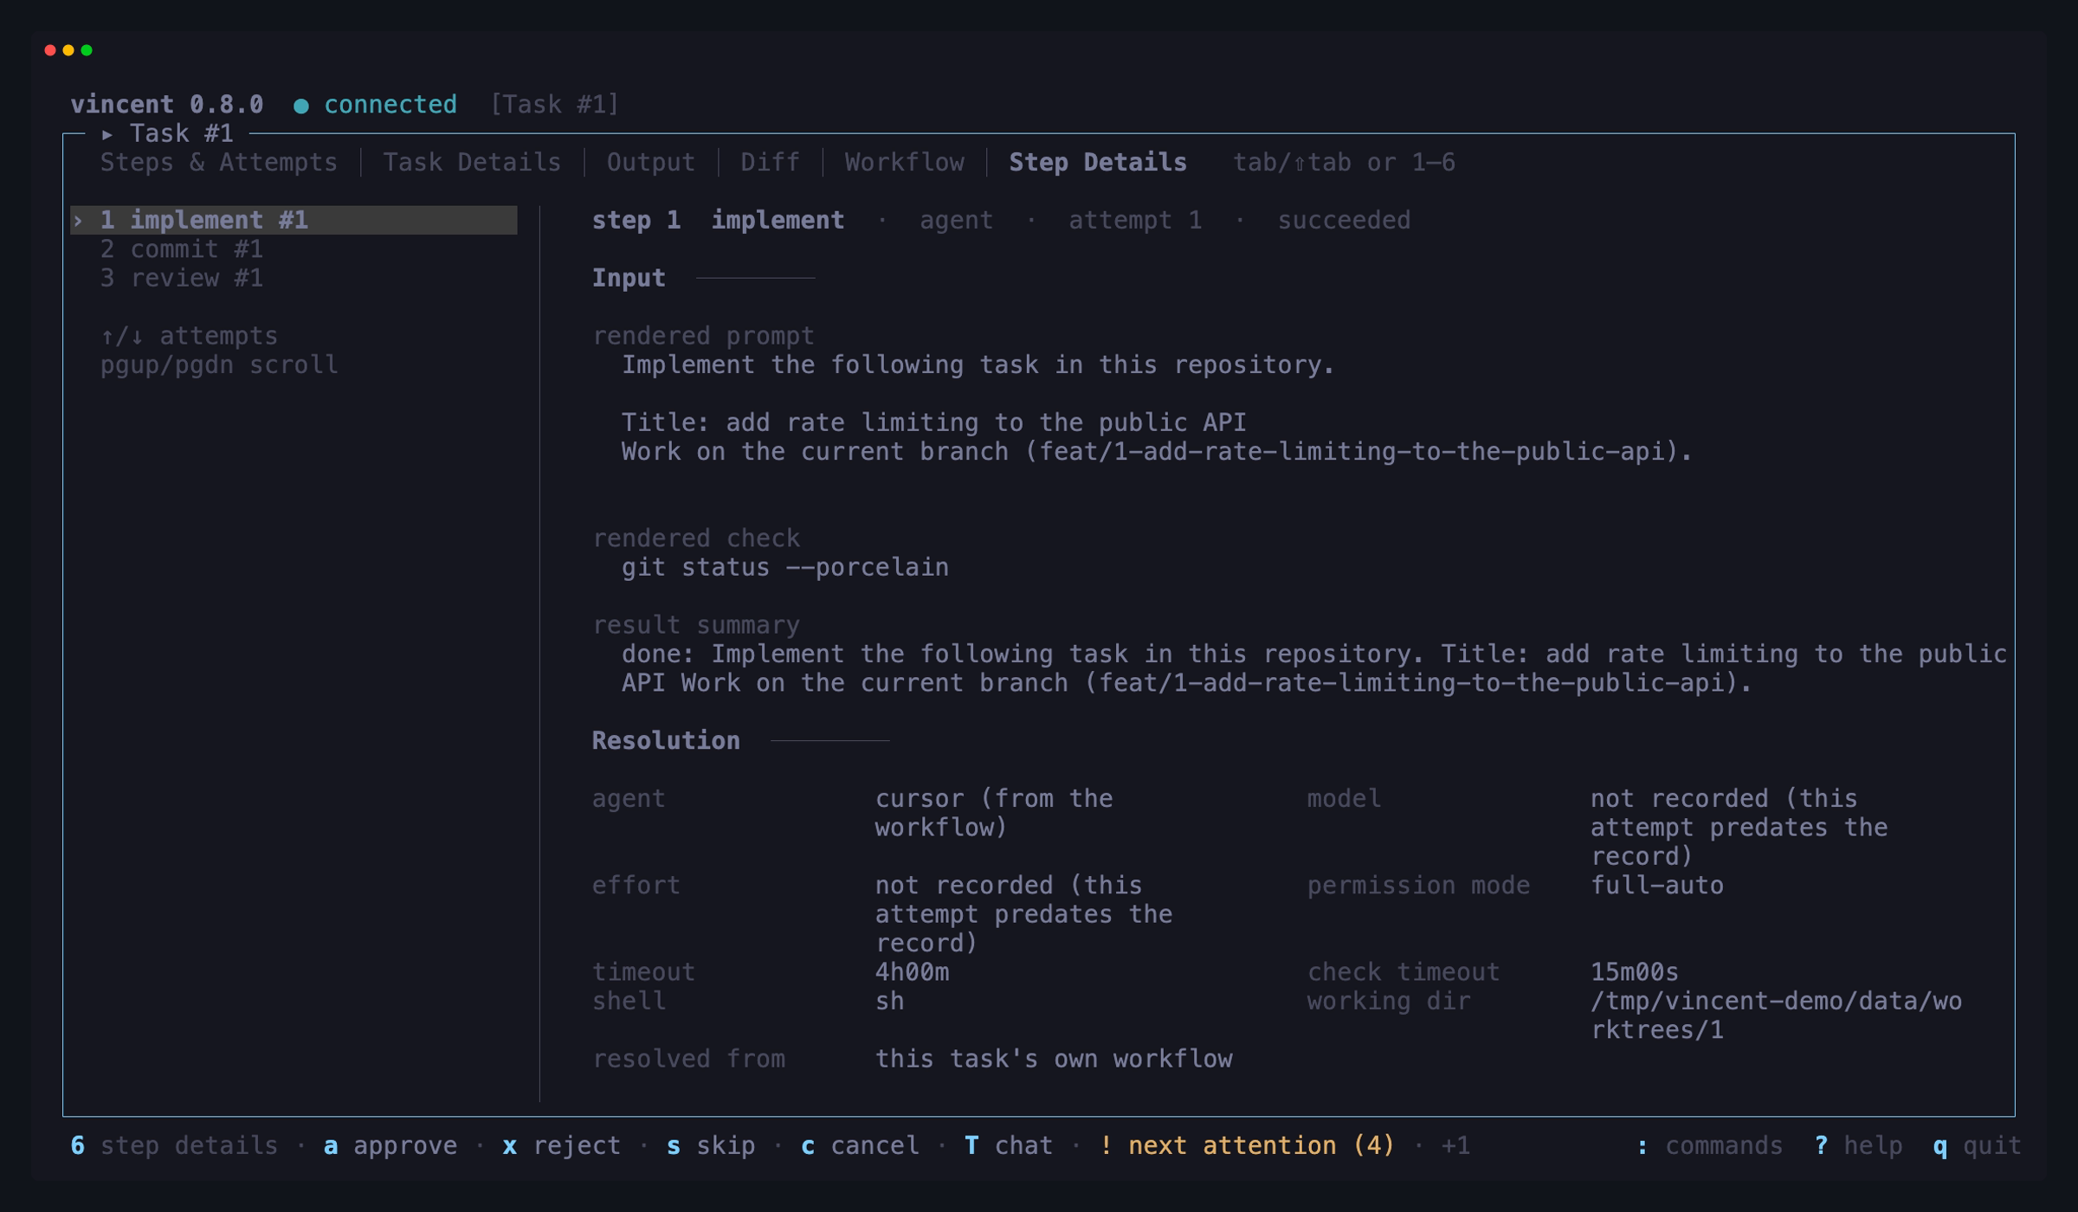Select step 3 review #1

coord(181,278)
